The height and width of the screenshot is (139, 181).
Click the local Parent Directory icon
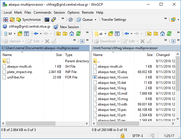pyautogui.click(x=58, y=34)
